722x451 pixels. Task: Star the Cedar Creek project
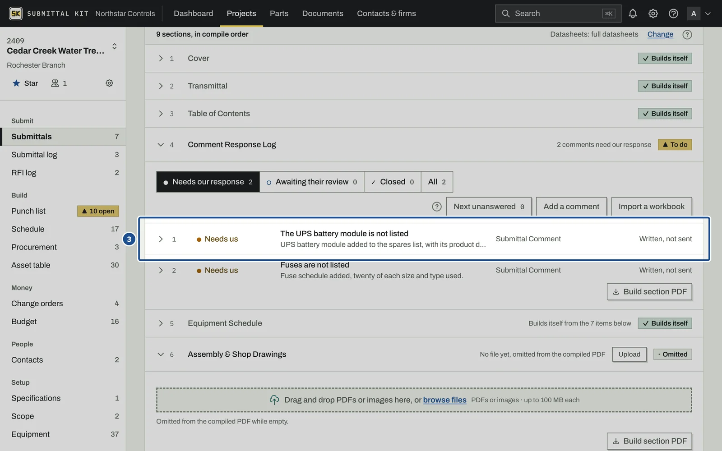25,83
